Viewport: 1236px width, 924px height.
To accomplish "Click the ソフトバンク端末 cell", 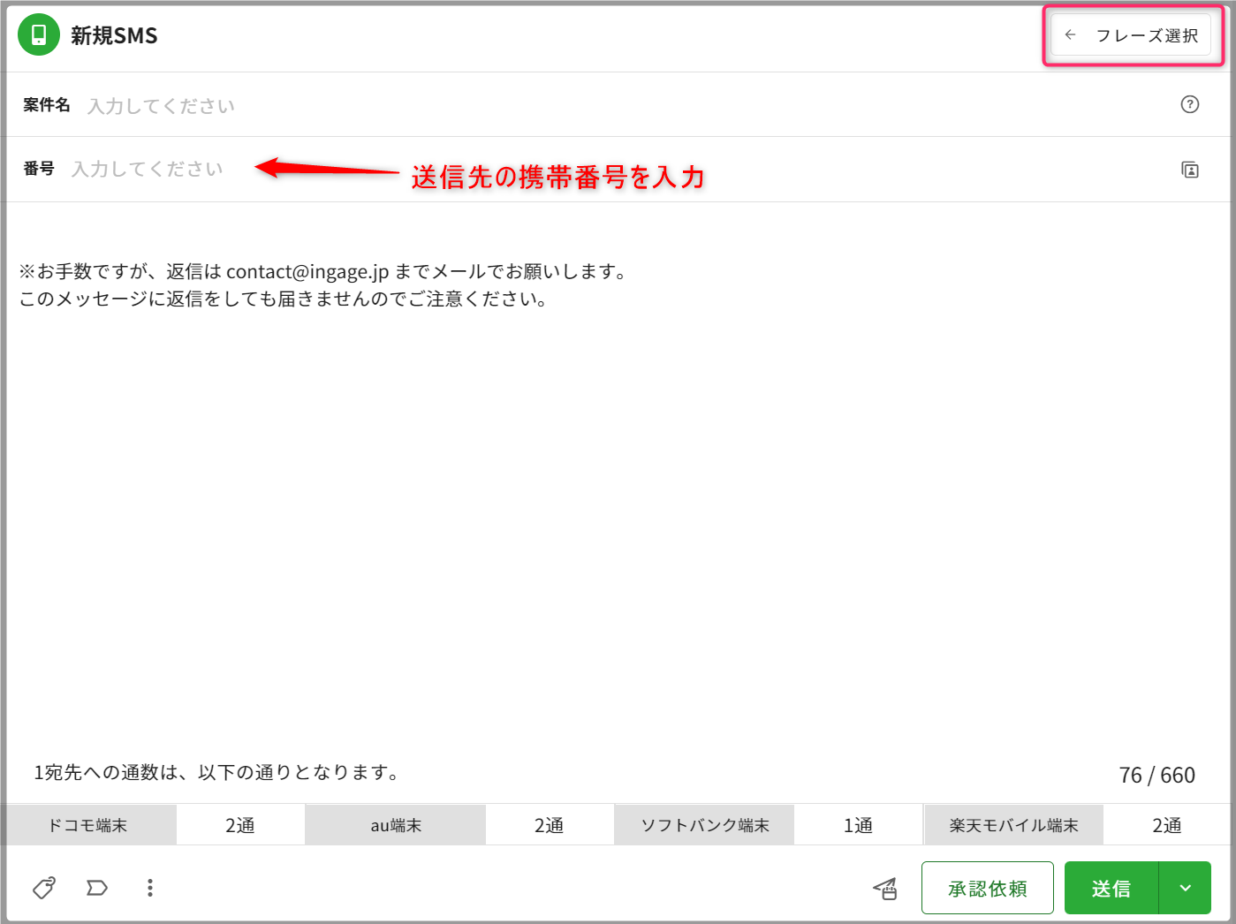I will click(x=704, y=825).
